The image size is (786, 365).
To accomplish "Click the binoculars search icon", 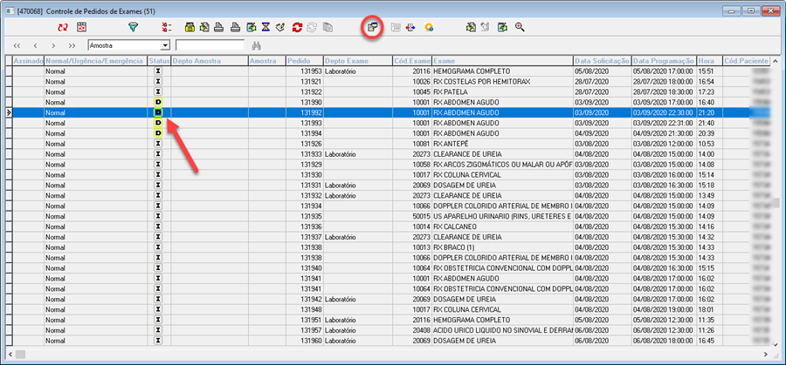I will tap(257, 45).
